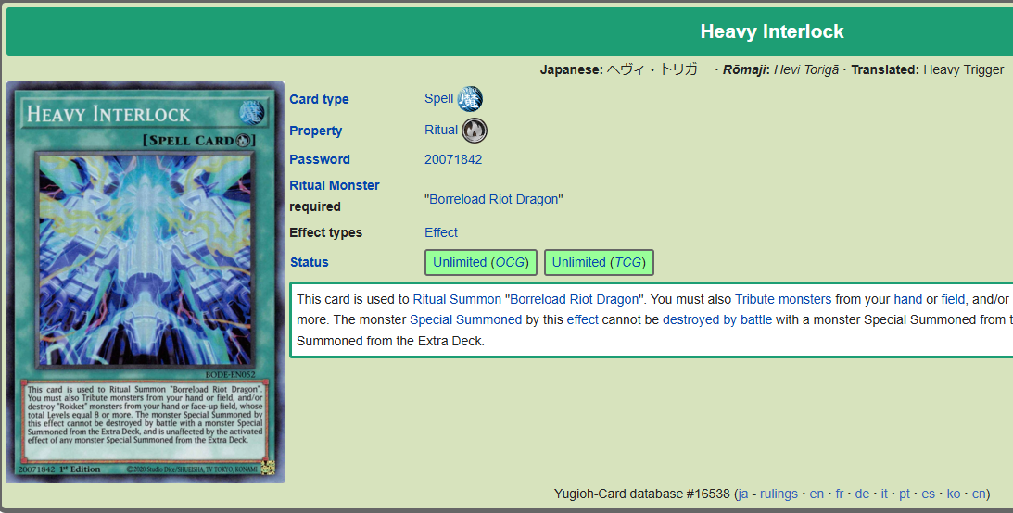Open the TCG link in status box

click(628, 262)
